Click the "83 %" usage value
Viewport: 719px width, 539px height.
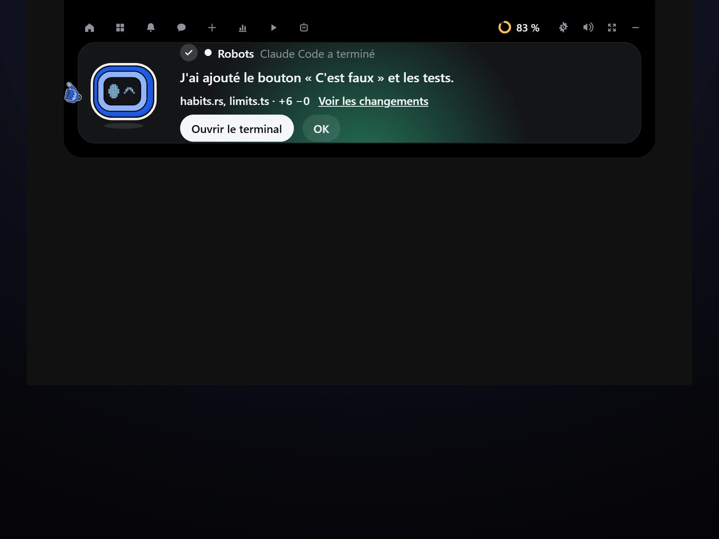tap(528, 28)
